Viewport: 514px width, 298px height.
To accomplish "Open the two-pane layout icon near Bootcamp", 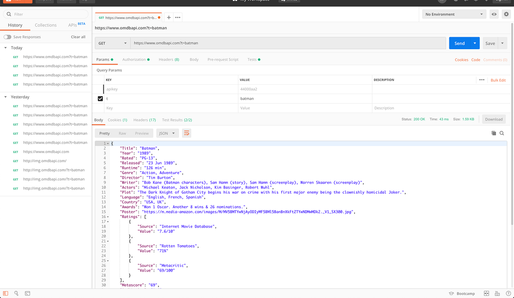I will [487, 293].
